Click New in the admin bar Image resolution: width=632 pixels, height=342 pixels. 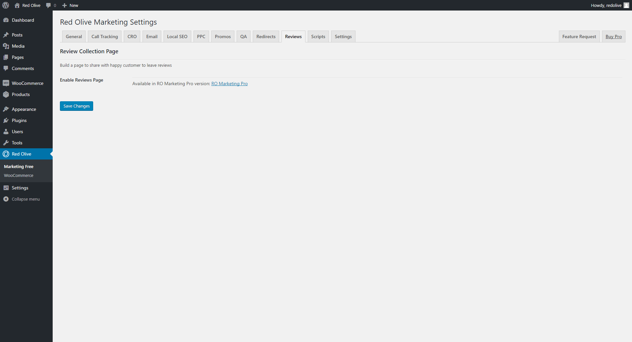point(74,5)
